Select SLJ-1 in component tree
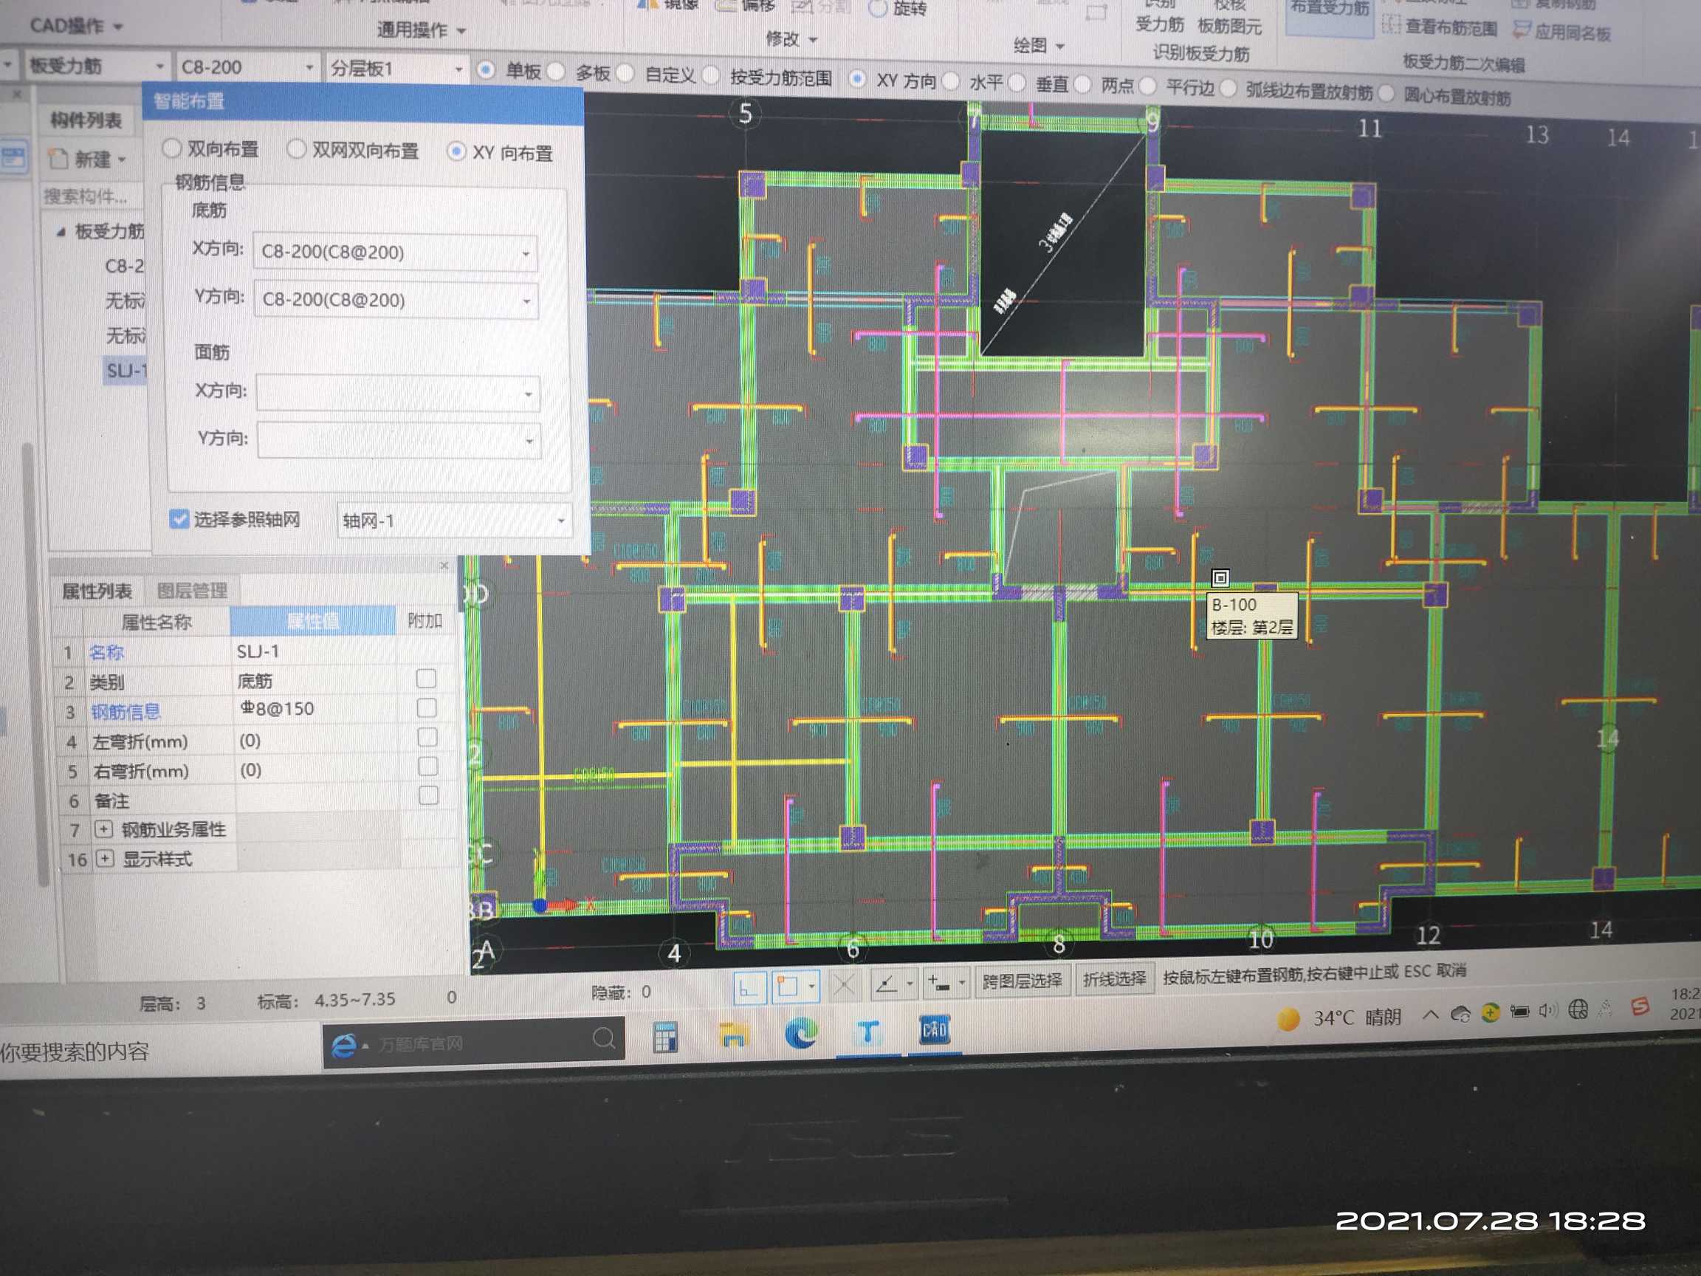This screenshot has height=1276, width=1701. click(126, 371)
